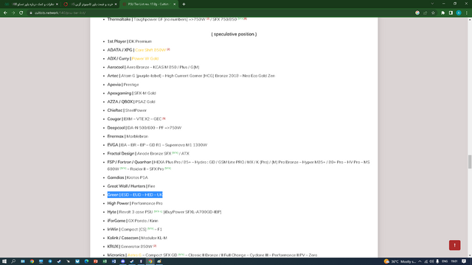The width and height of the screenshot is (472, 265).
Task: Open the browser side panel
Action: (451, 13)
